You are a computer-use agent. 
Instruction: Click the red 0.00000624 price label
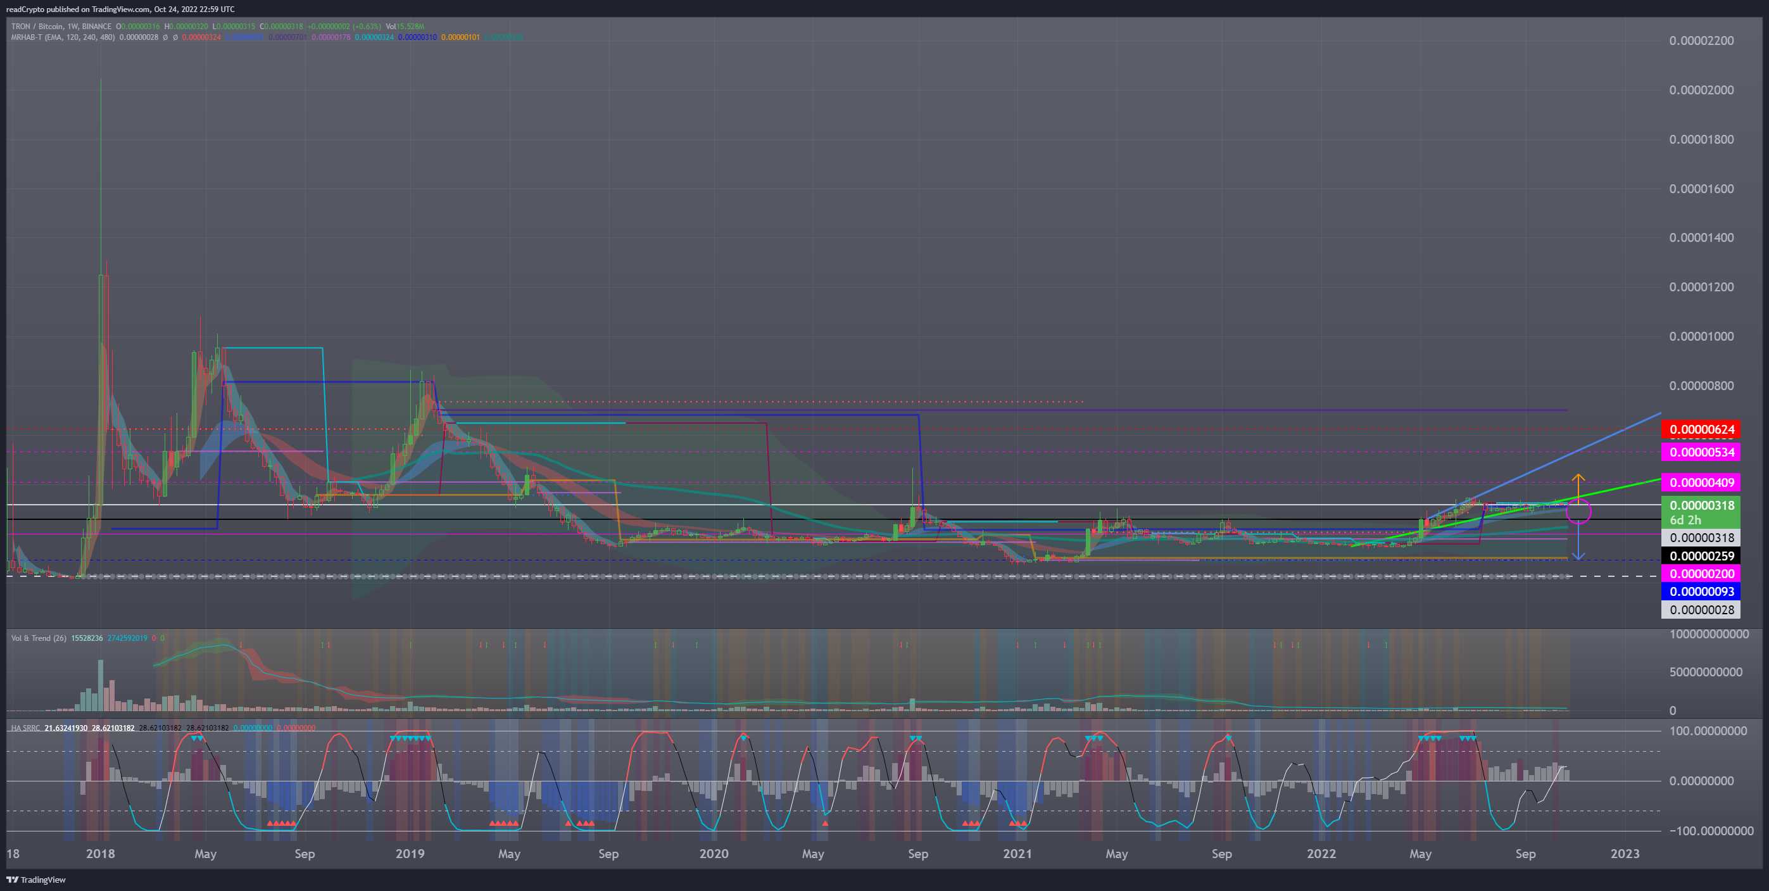[1701, 429]
